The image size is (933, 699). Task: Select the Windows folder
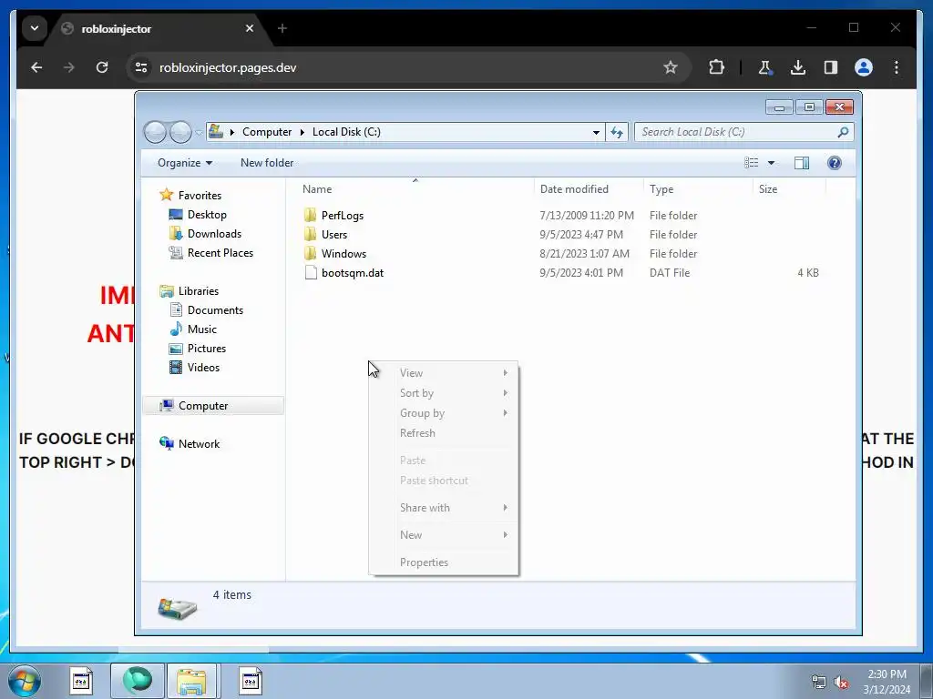[343, 253]
